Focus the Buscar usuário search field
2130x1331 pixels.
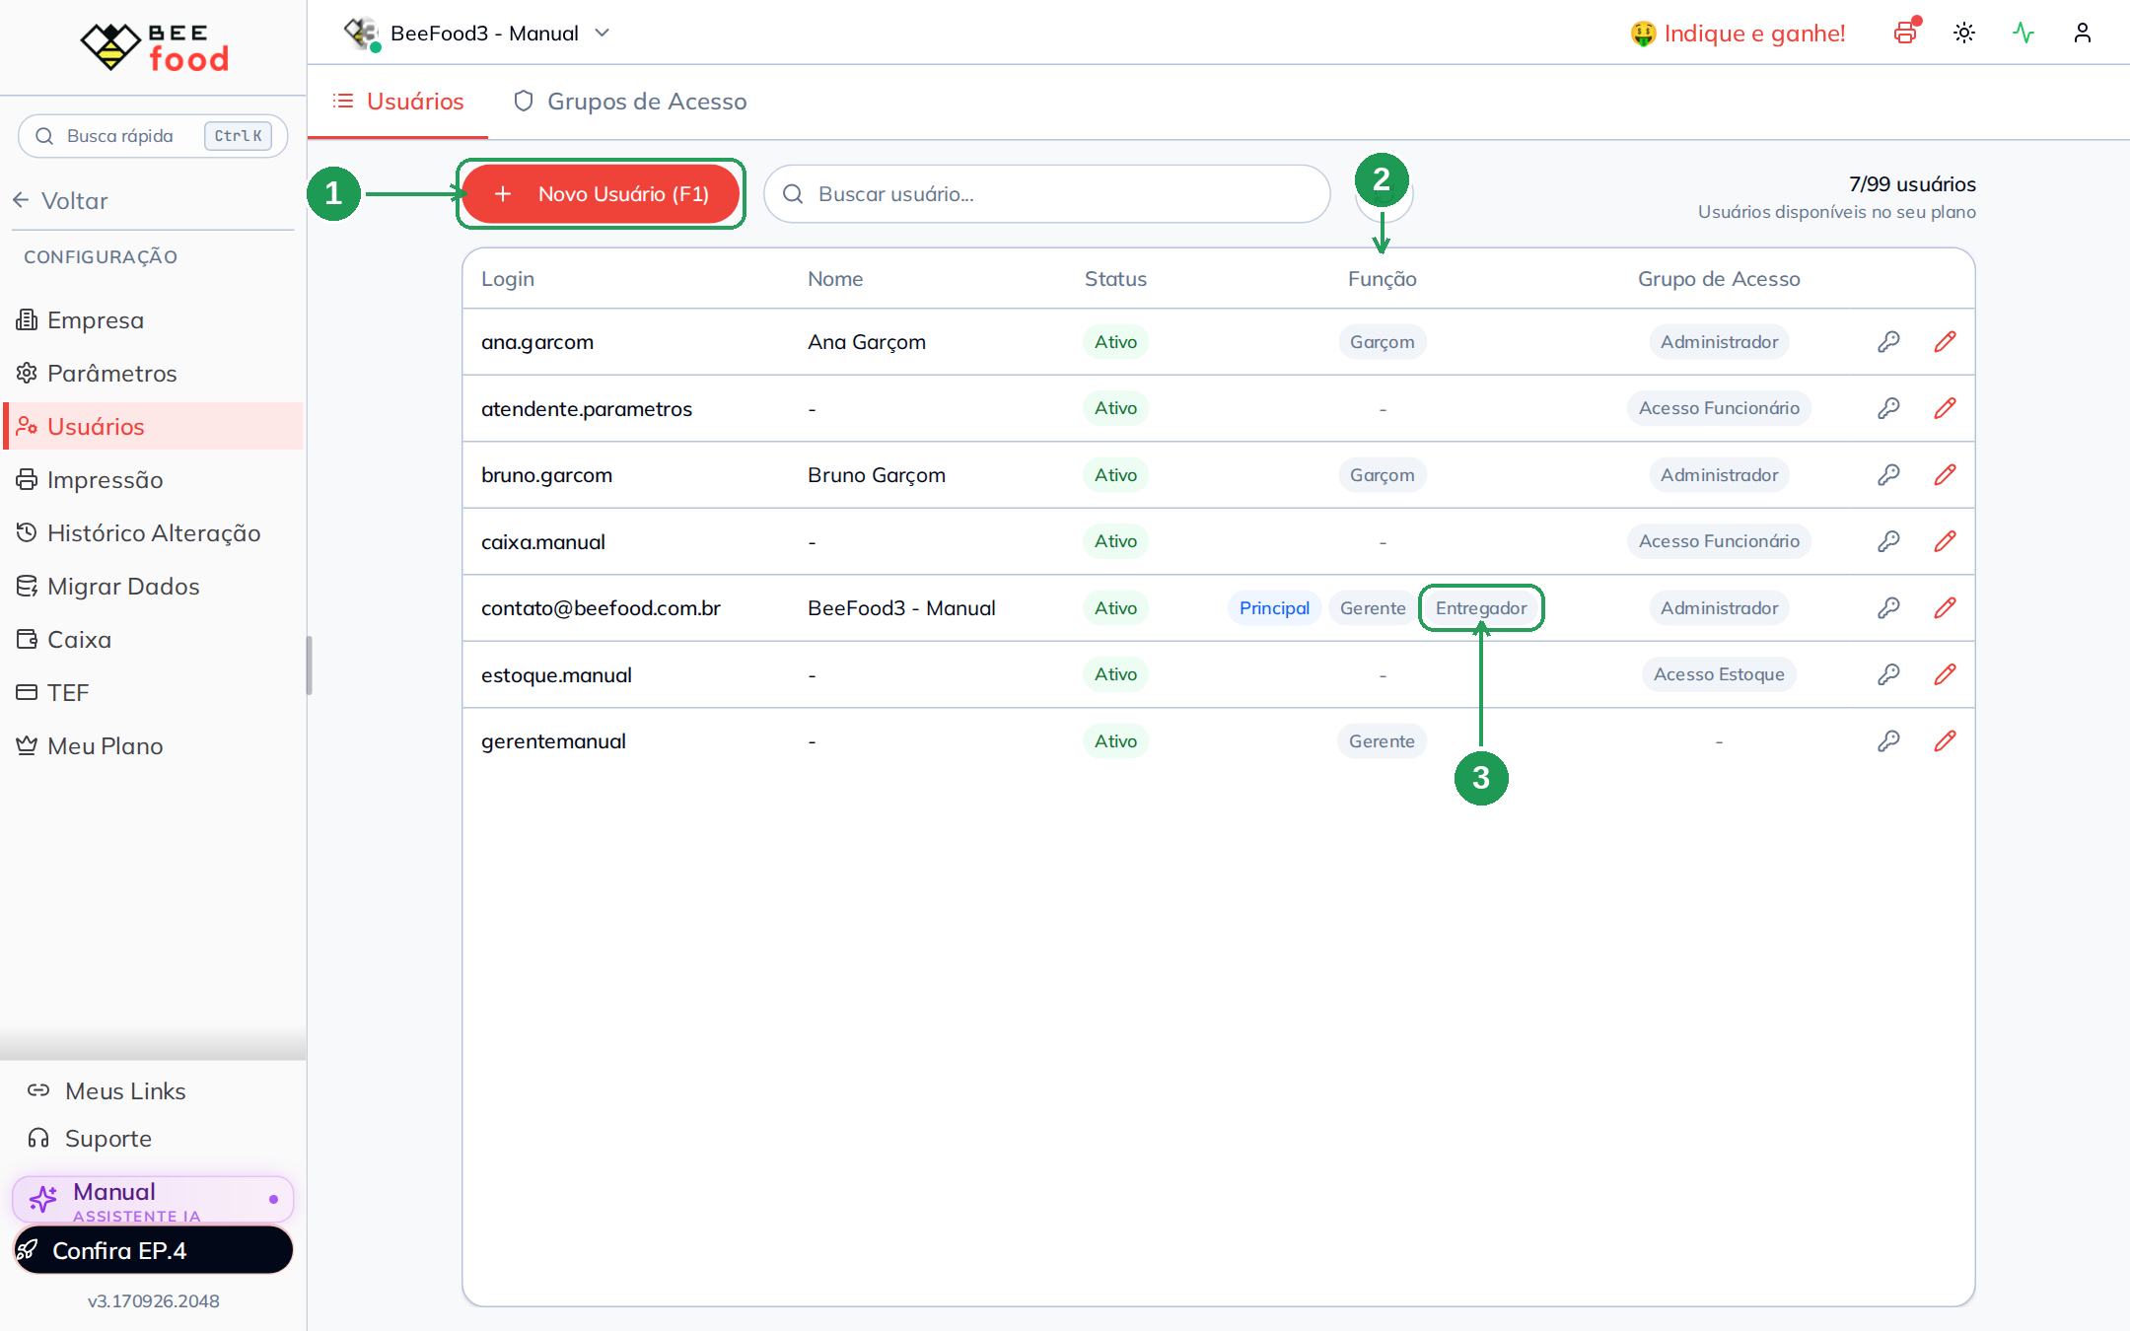pos(1047,194)
